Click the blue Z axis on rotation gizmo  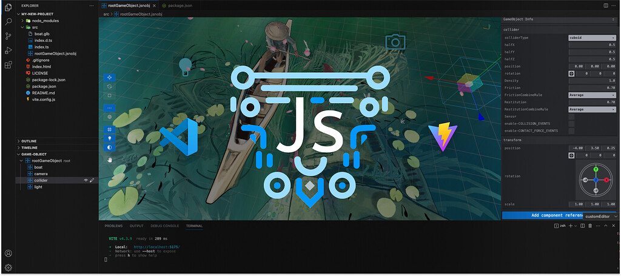coord(596,180)
